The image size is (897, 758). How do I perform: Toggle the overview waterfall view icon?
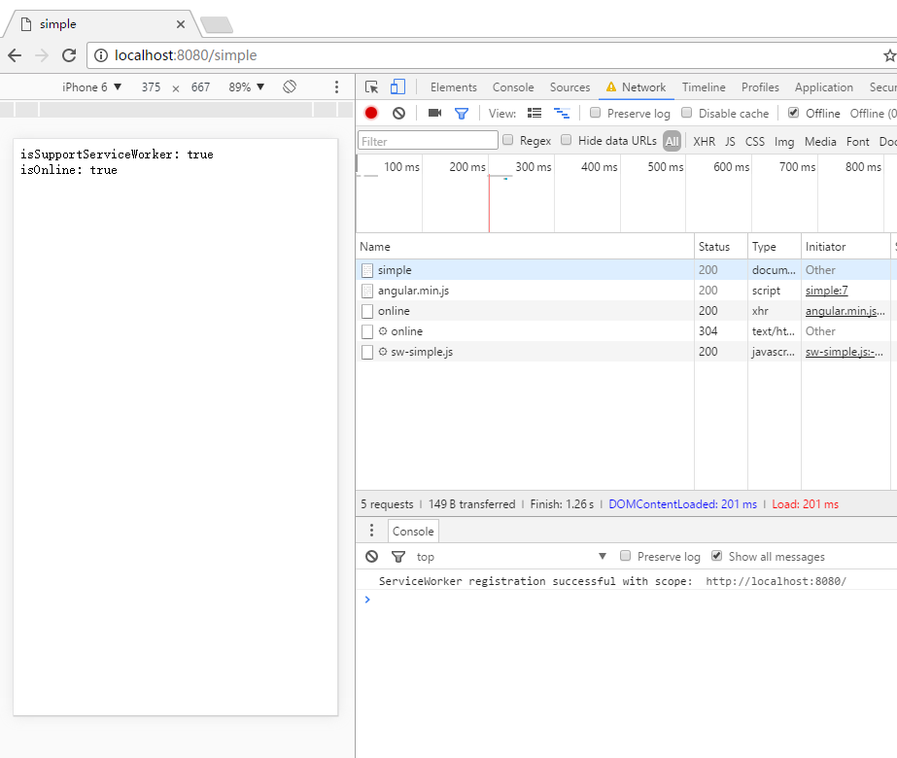[562, 114]
